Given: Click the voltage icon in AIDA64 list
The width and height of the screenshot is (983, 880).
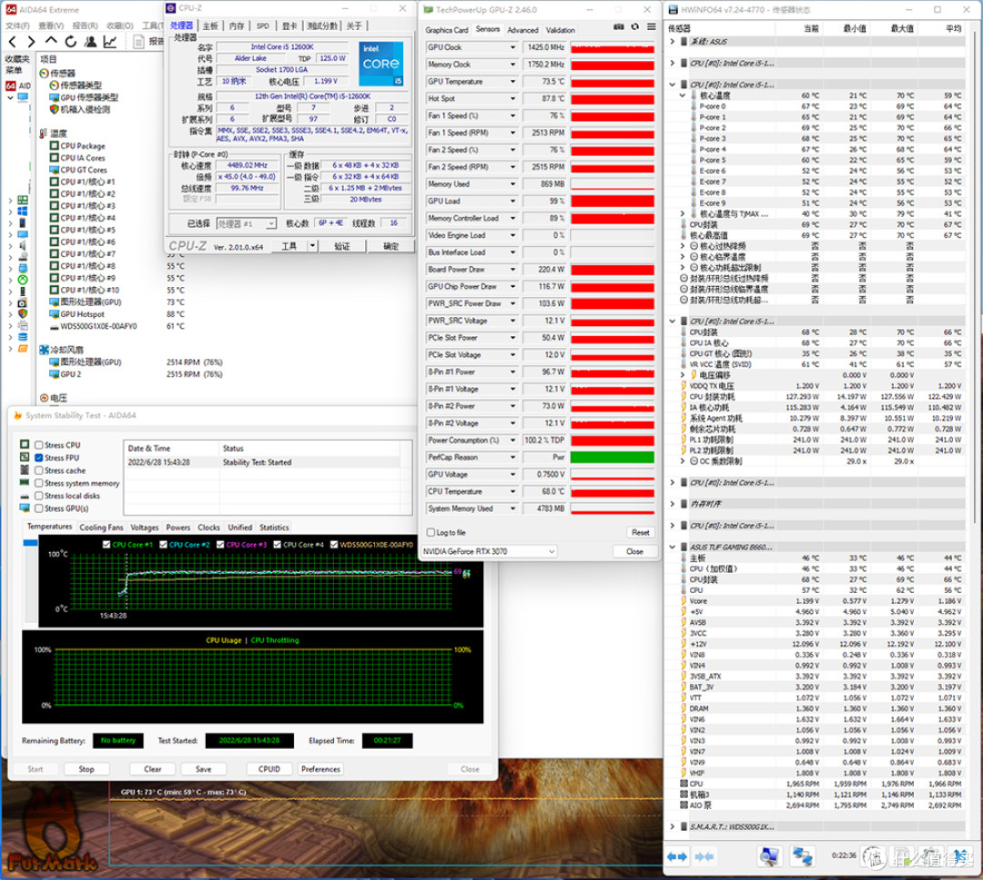Looking at the screenshot, I should coord(44,398).
